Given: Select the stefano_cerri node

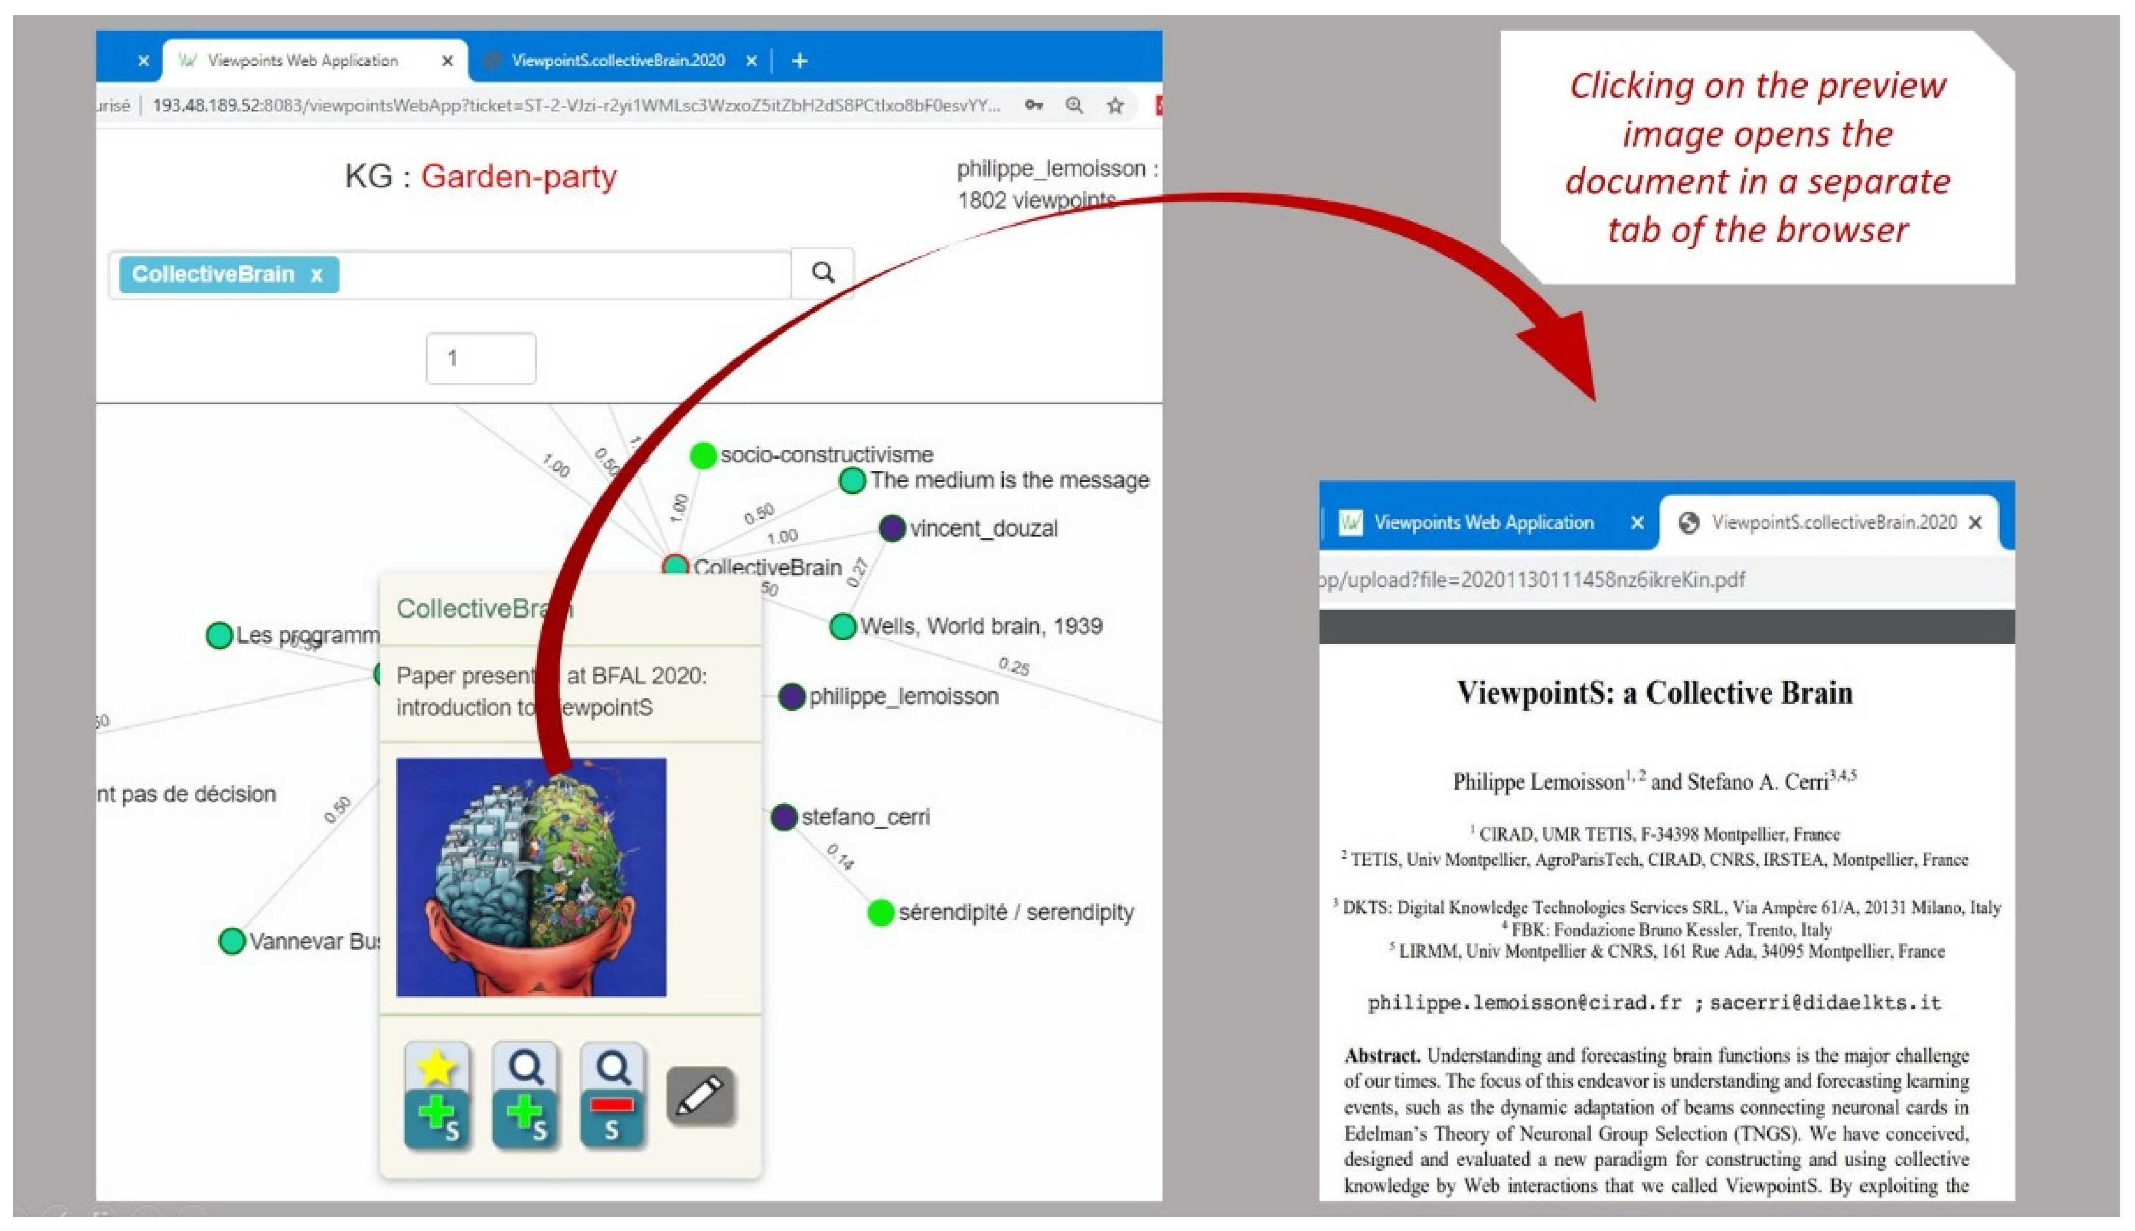Looking at the screenshot, I should pos(784,818).
